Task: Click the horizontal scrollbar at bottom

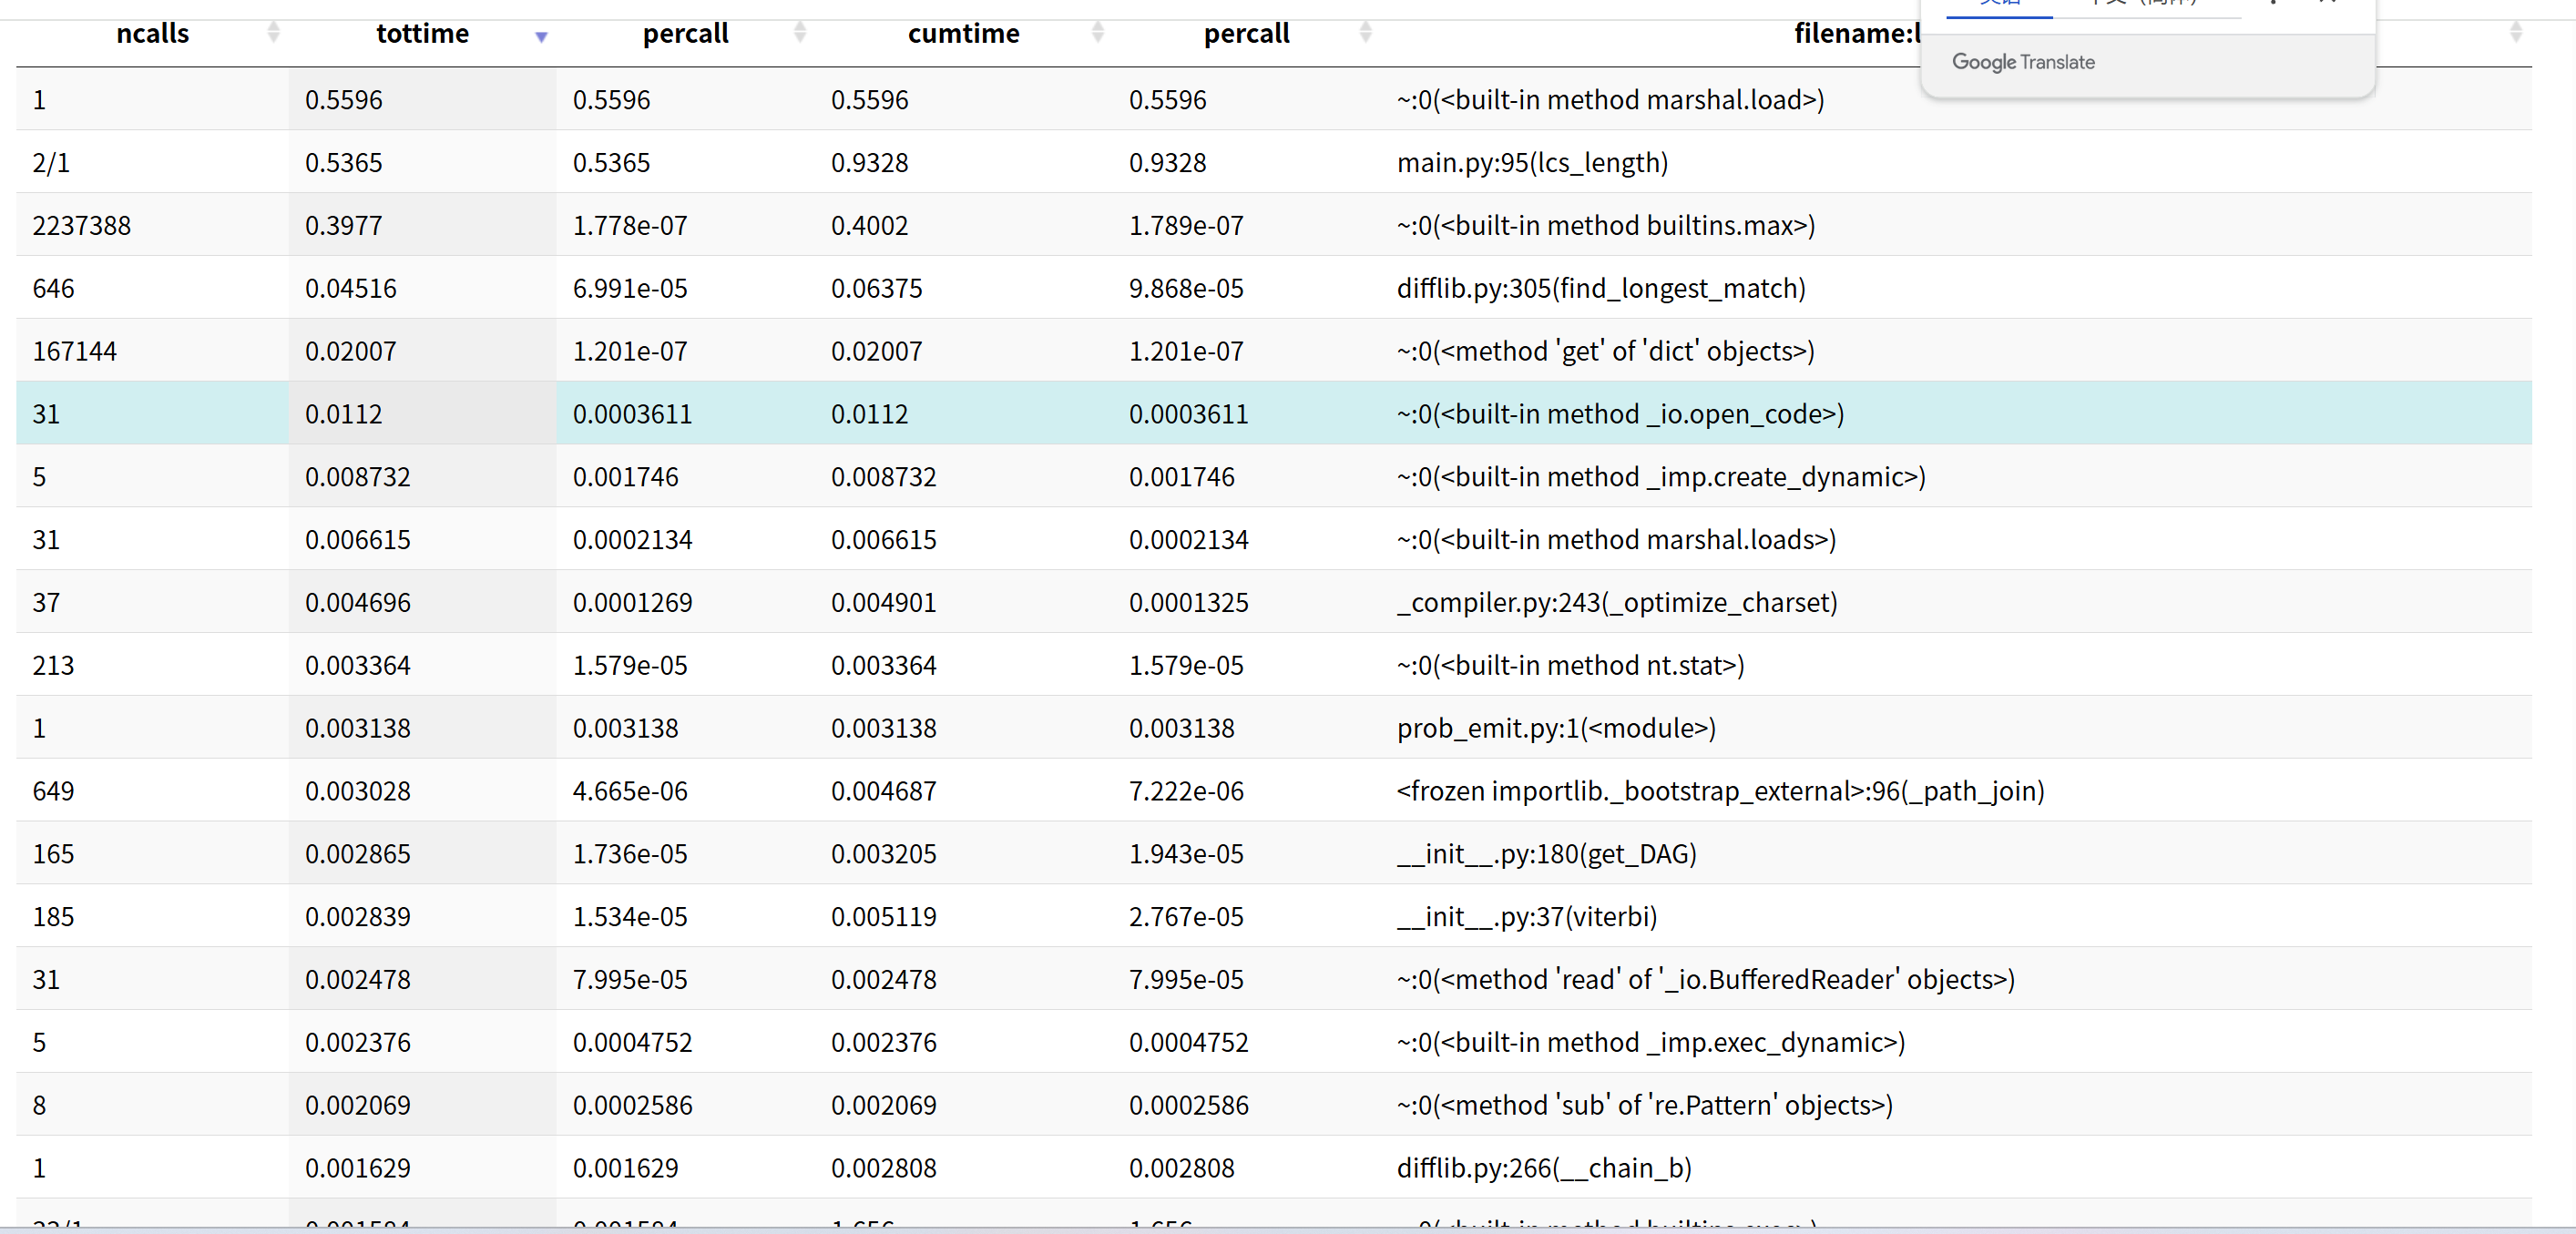Action: (x=1288, y=1229)
